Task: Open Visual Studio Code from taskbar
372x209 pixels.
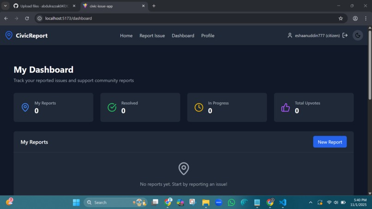Action: [283, 203]
